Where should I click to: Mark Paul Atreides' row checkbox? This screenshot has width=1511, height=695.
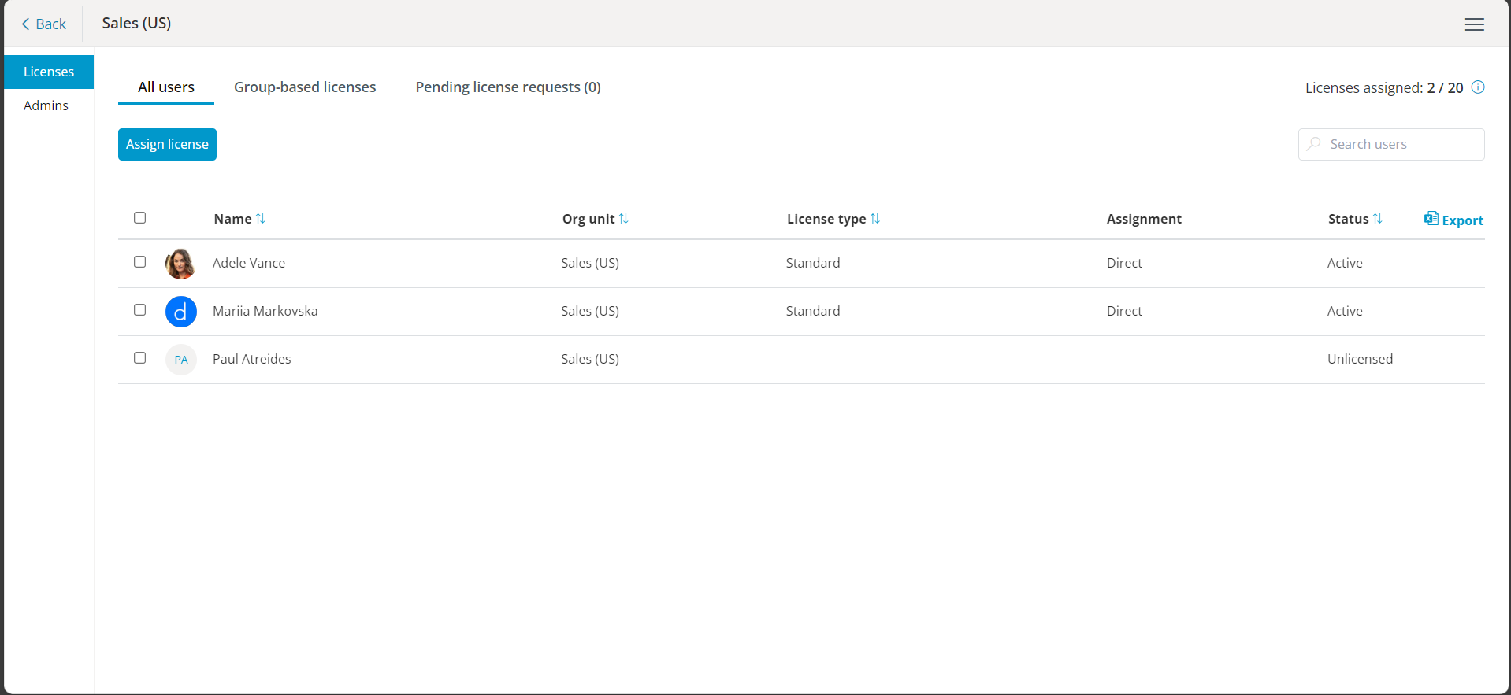140,358
